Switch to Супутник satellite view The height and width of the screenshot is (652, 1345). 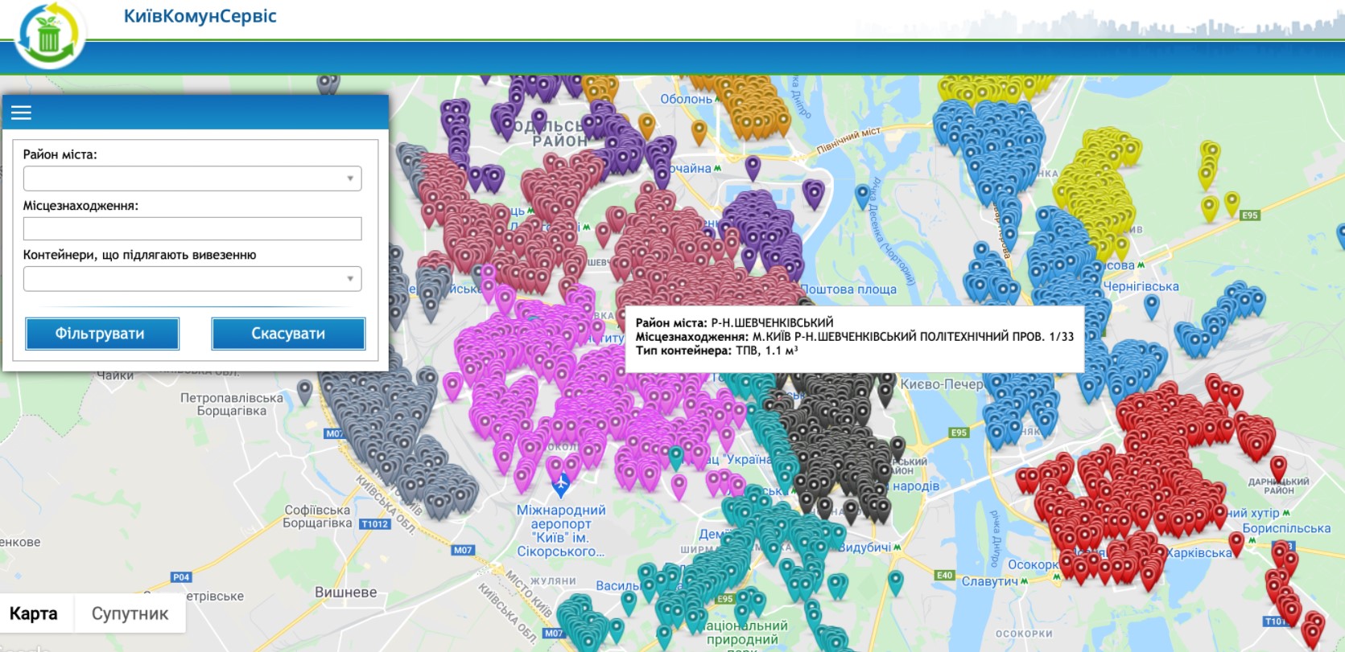coord(130,614)
